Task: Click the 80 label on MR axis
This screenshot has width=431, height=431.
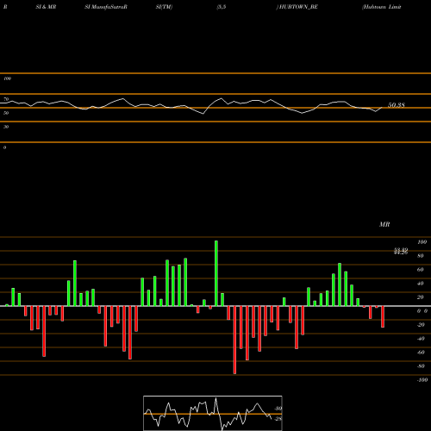Action: (421, 256)
